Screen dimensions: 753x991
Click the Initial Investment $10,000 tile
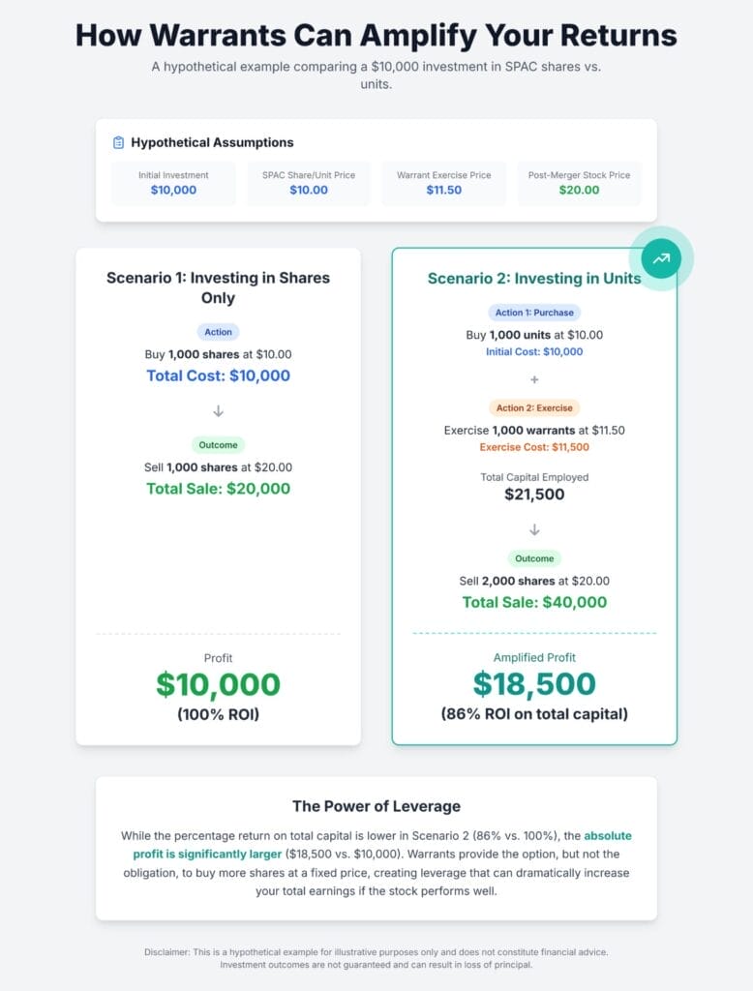(173, 183)
